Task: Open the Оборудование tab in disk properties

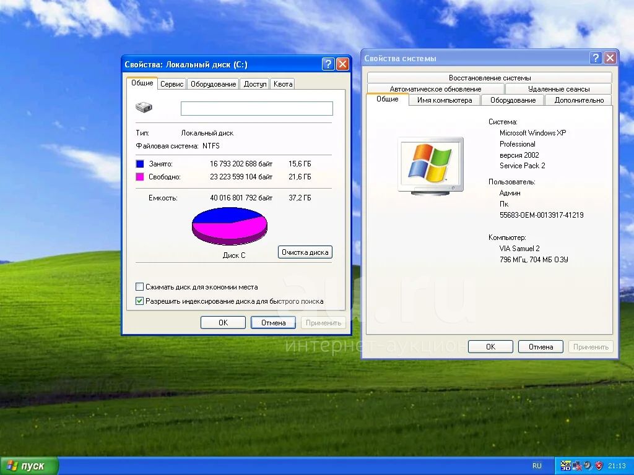Action: pos(213,84)
